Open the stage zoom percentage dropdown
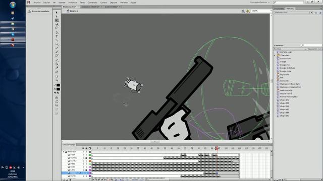 tap(271, 11)
